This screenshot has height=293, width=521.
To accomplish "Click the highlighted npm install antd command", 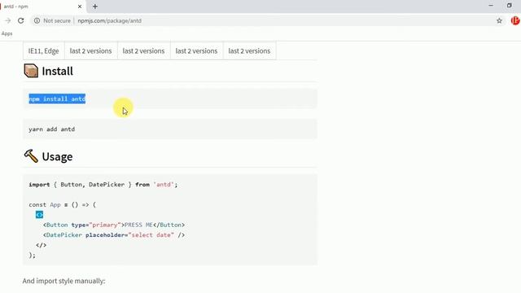I will click(57, 98).
